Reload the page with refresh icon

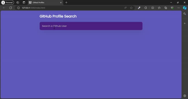10,8
